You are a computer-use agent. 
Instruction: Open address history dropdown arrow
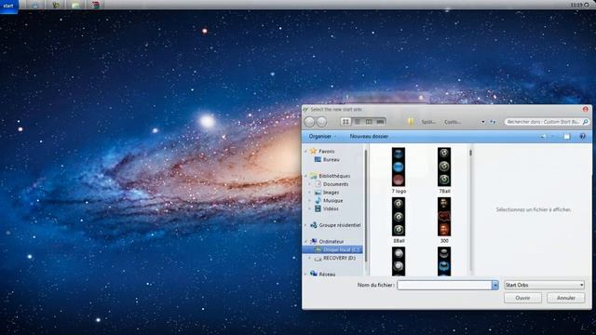coord(482,122)
